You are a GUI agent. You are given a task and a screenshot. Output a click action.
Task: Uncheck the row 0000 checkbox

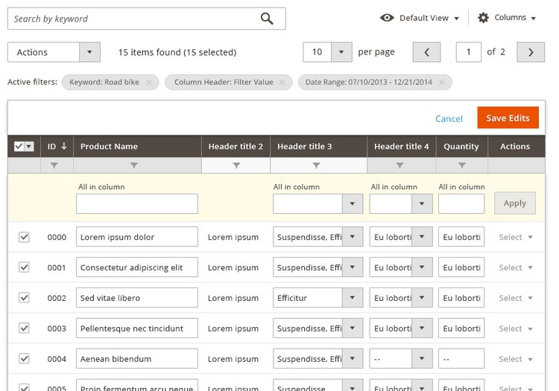click(24, 237)
